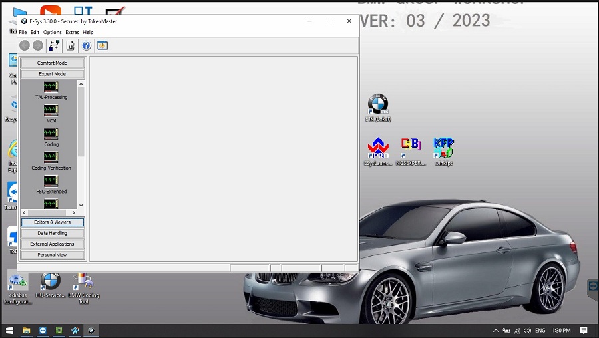Image resolution: width=599 pixels, height=338 pixels.
Task: Open the Coding module in Expert Mode
Action: (x=51, y=134)
